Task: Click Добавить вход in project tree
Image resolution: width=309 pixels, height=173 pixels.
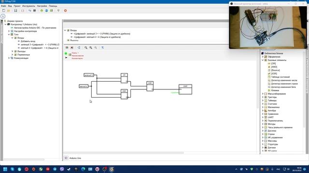Action: pos(28,41)
